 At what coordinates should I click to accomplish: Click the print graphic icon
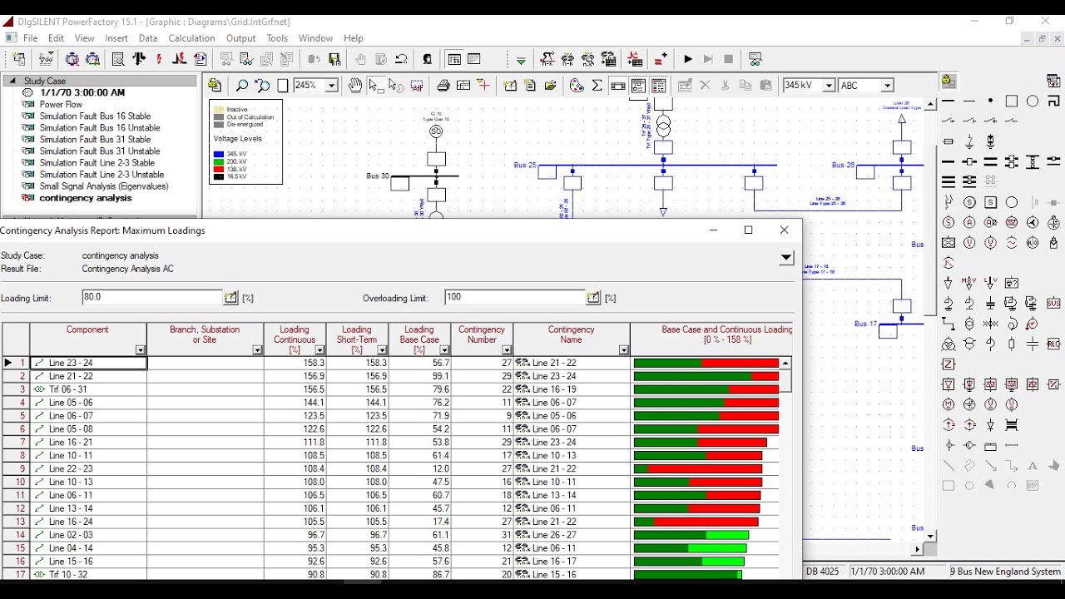[443, 86]
